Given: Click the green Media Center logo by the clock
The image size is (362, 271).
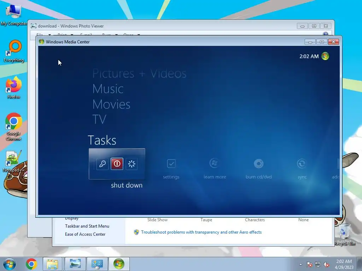Looking at the screenshot, I should click(325, 56).
